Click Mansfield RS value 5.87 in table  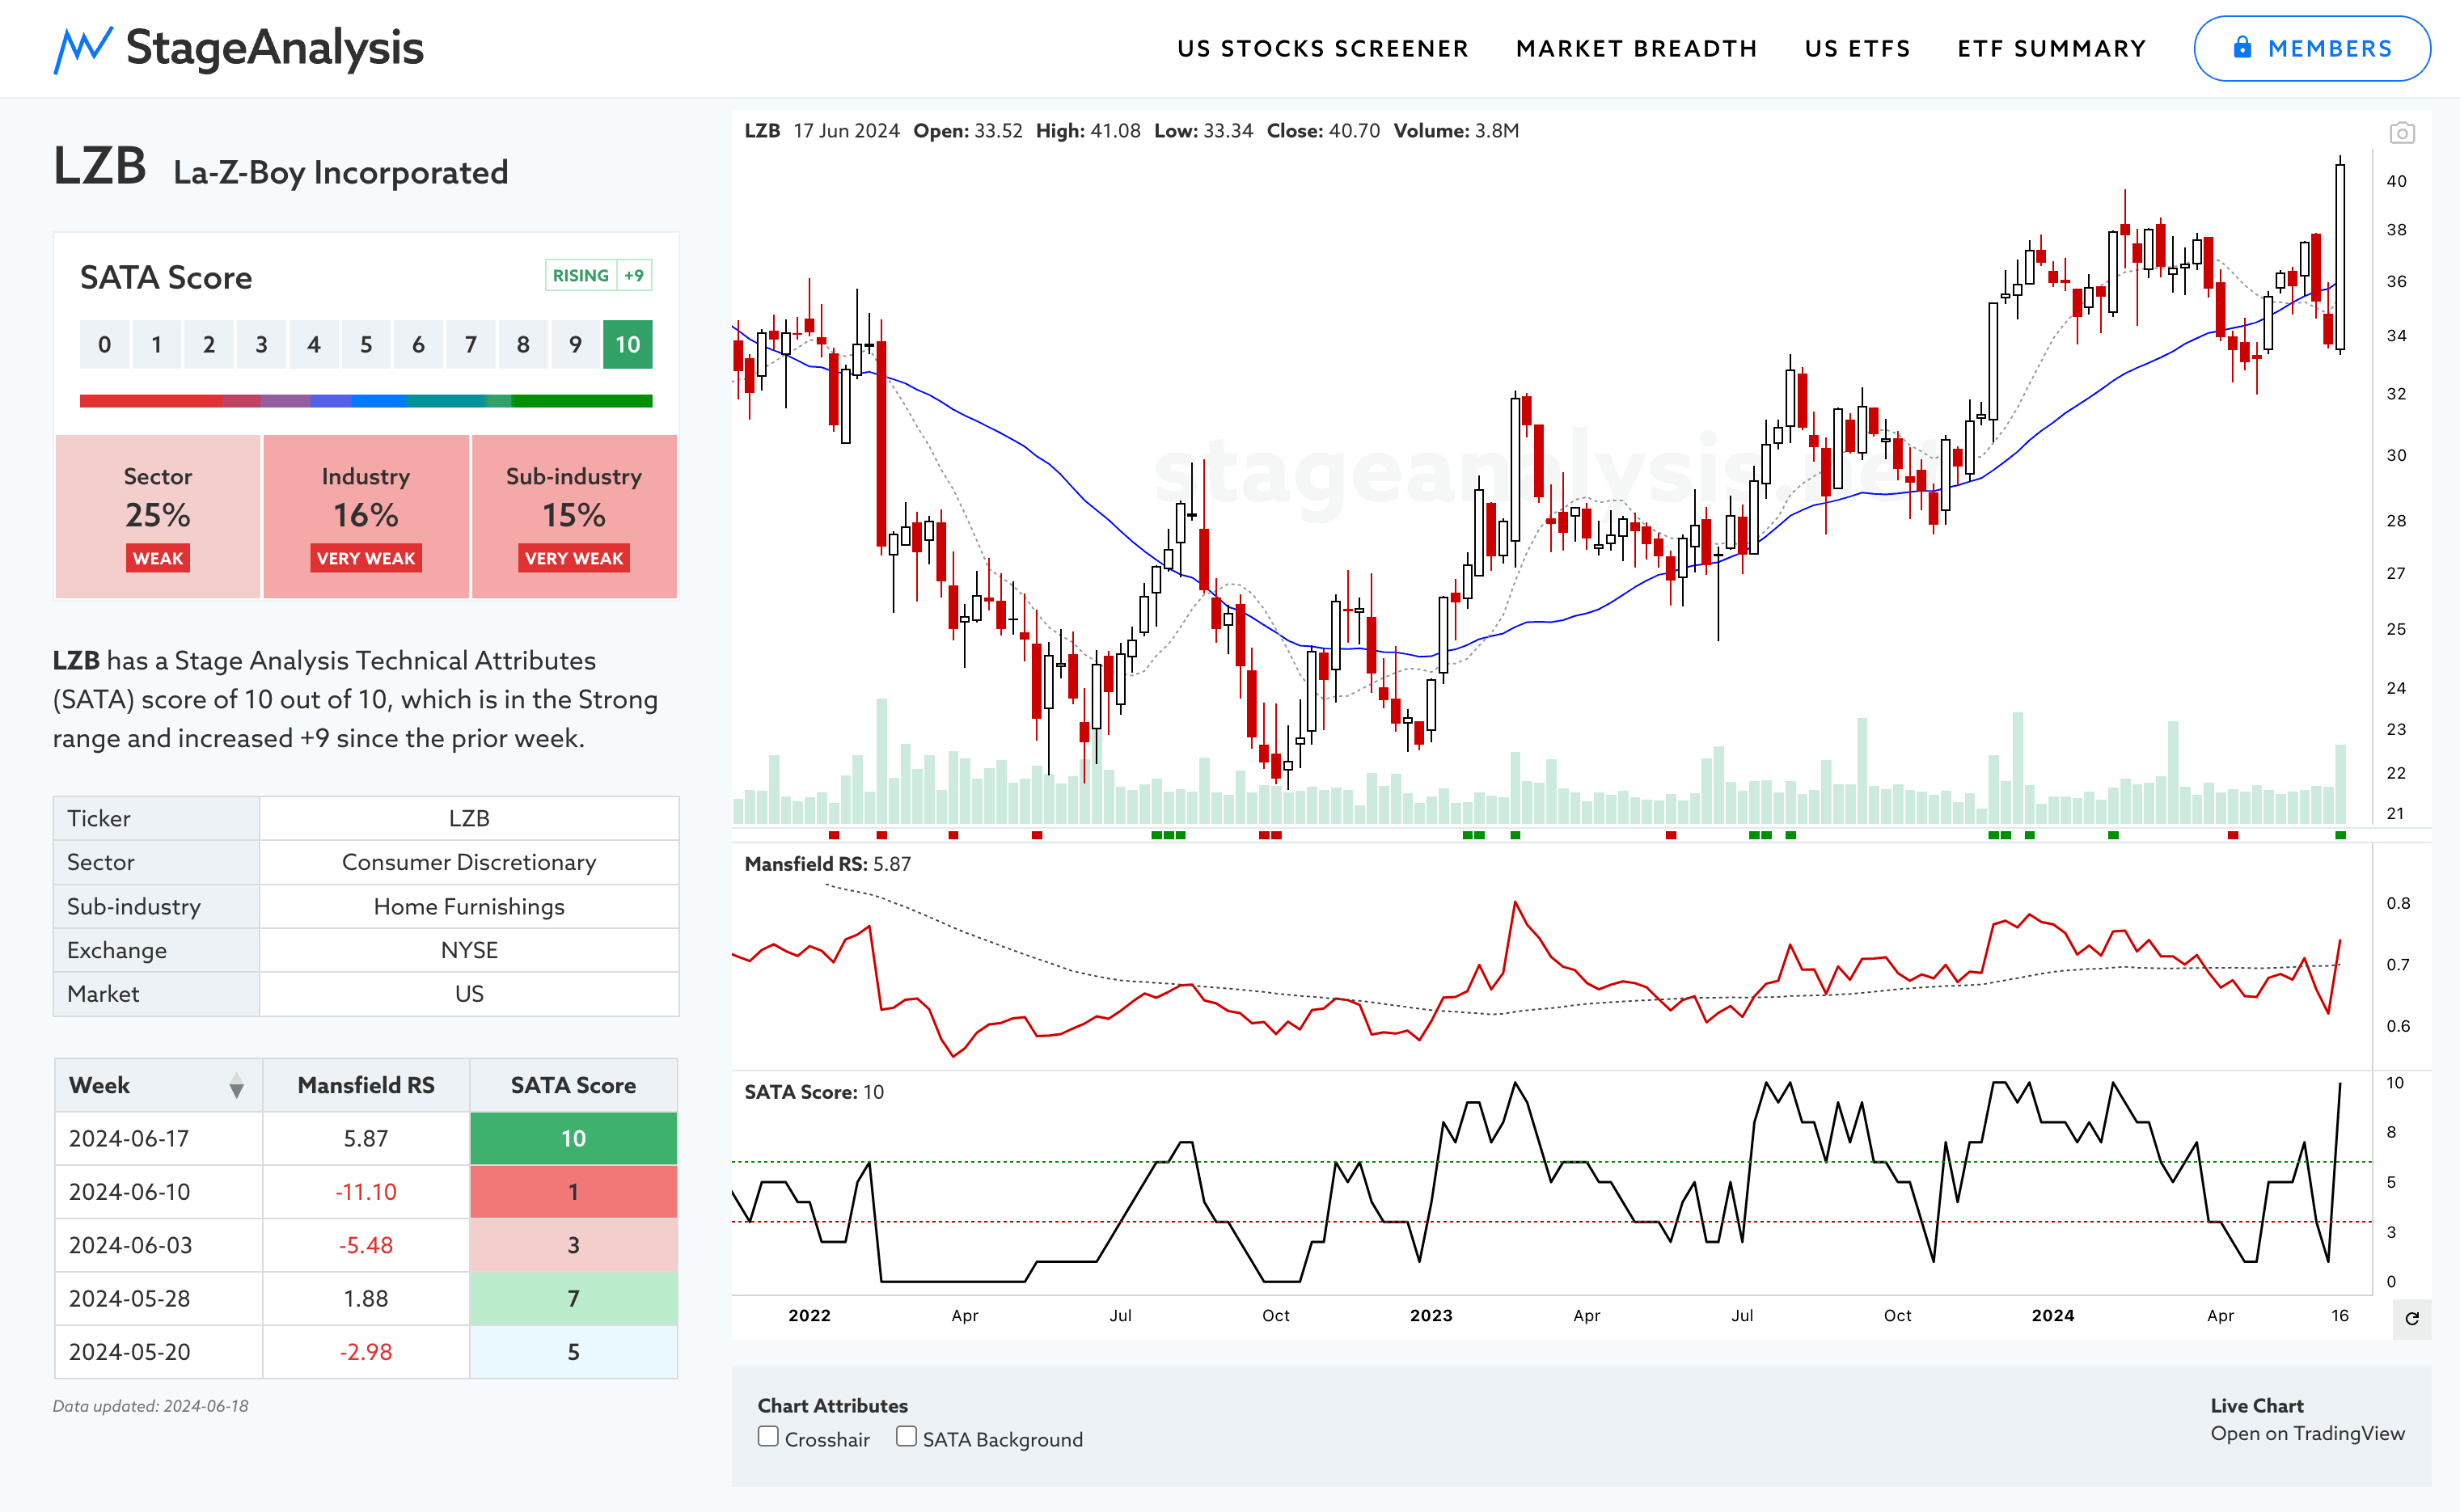366,1139
